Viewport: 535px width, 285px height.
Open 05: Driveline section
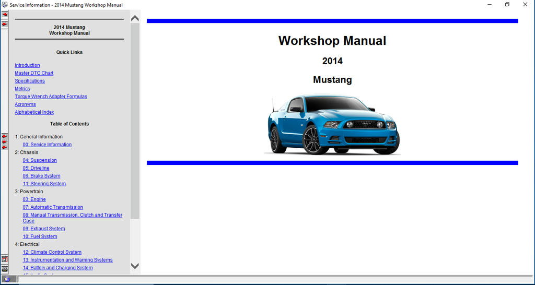[x=36, y=168]
